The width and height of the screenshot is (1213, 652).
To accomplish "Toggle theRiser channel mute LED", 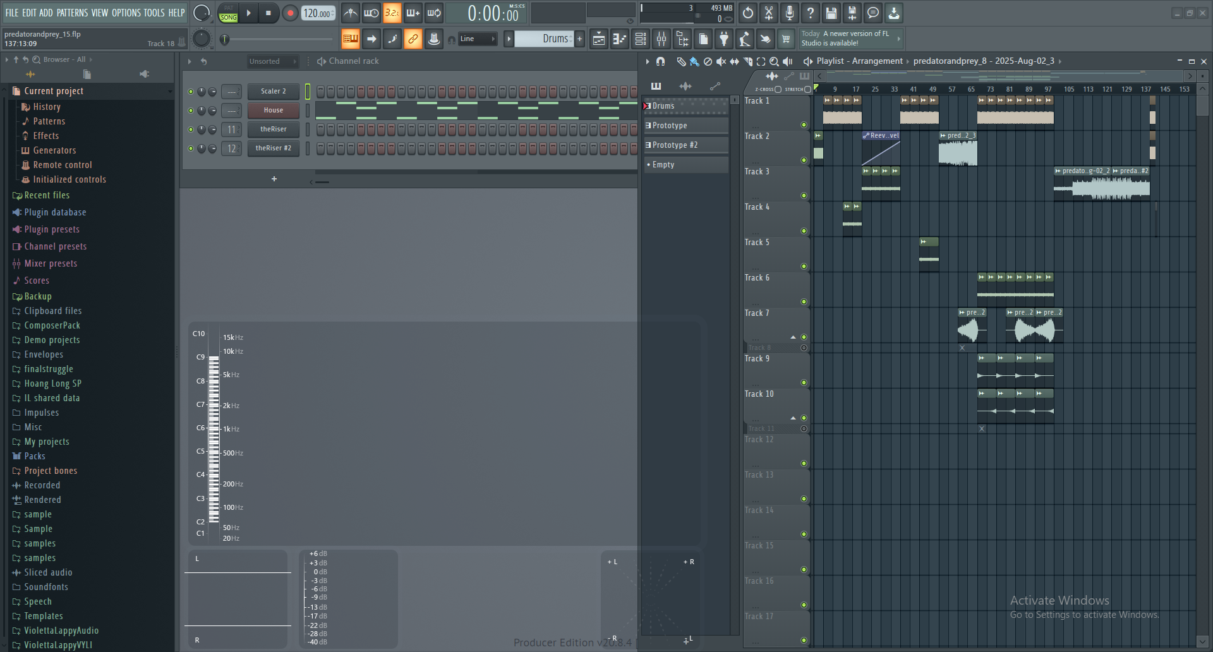I will [x=191, y=130].
